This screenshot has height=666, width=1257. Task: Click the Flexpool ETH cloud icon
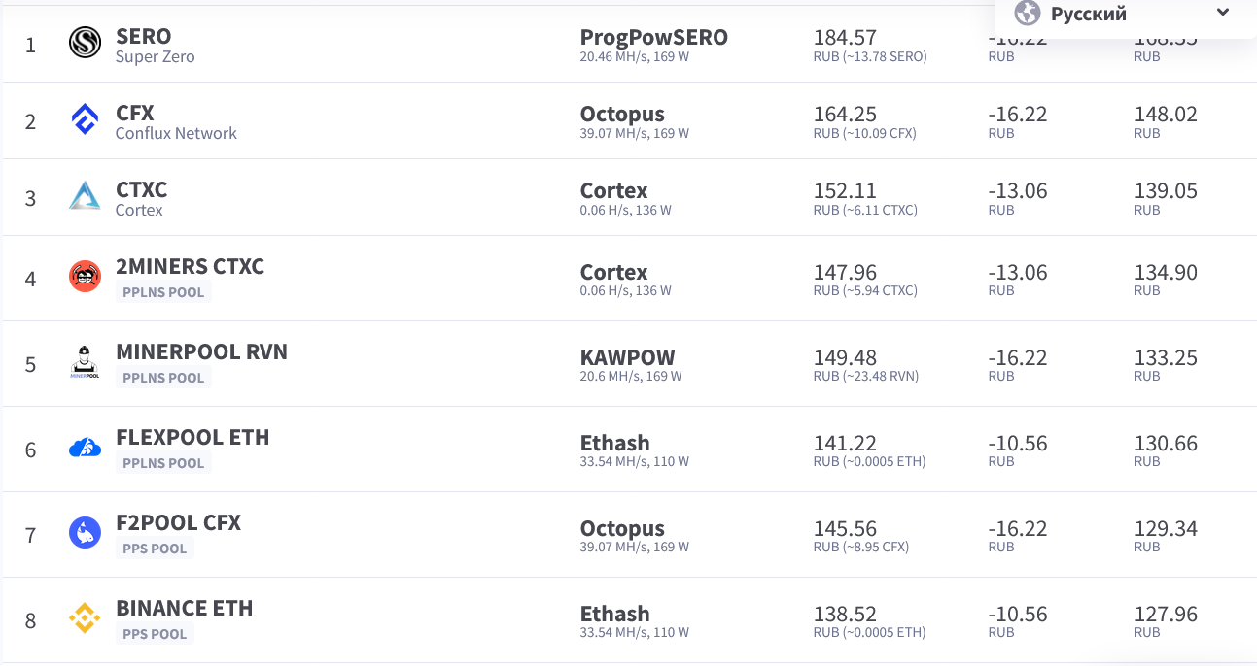tap(86, 448)
